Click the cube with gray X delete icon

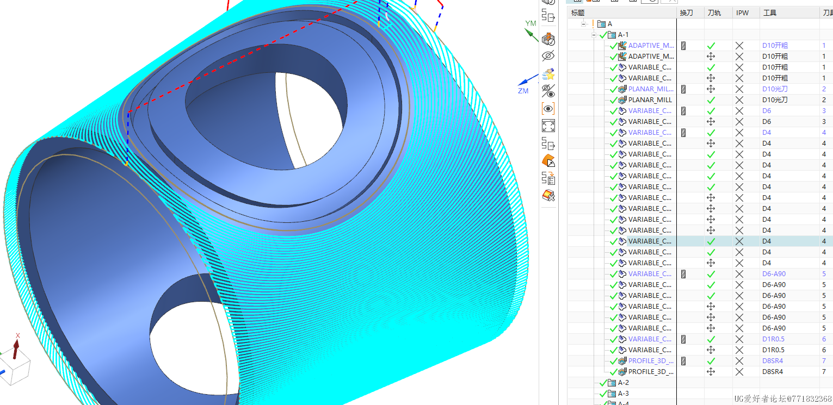548,195
